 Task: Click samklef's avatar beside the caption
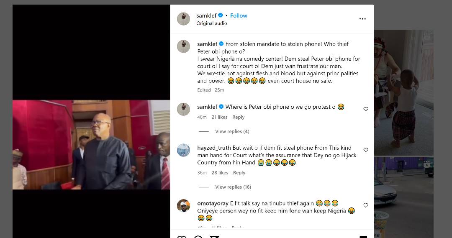pos(183,46)
